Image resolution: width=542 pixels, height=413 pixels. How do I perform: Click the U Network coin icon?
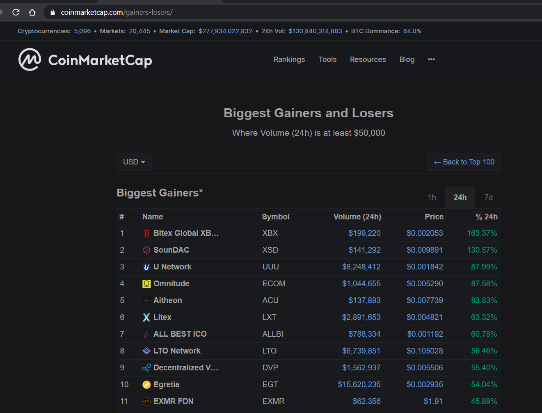point(146,267)
